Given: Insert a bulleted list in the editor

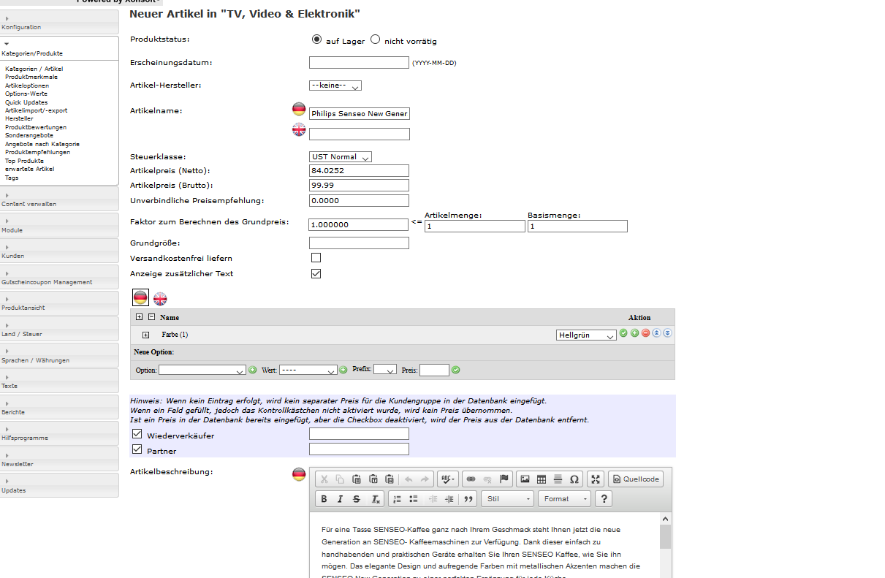Looking at the screenshot, I should pyautogui.click(x=413, y=499).
